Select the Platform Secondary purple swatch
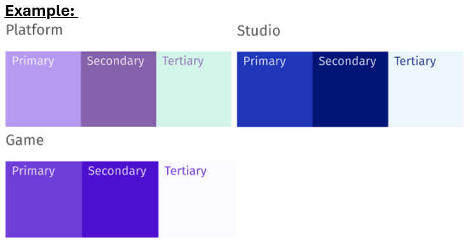 pos(118,89)
